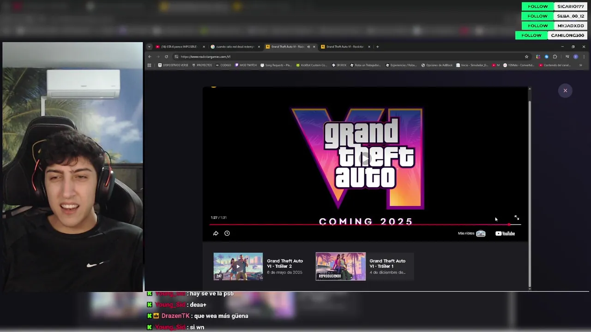Viewport: 591px width, 332px height.
Task: Switch to the last Grand Theft Auto VI tab
Action: tap(345, 47)
